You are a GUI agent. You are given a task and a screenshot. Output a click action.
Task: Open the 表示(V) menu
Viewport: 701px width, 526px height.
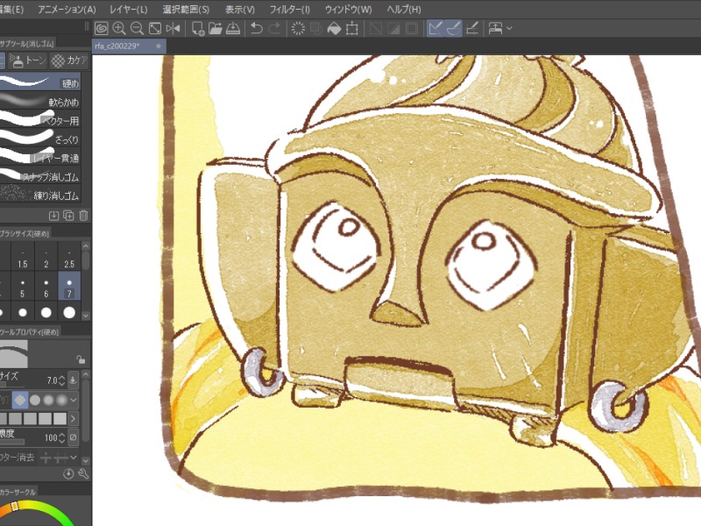239,9
